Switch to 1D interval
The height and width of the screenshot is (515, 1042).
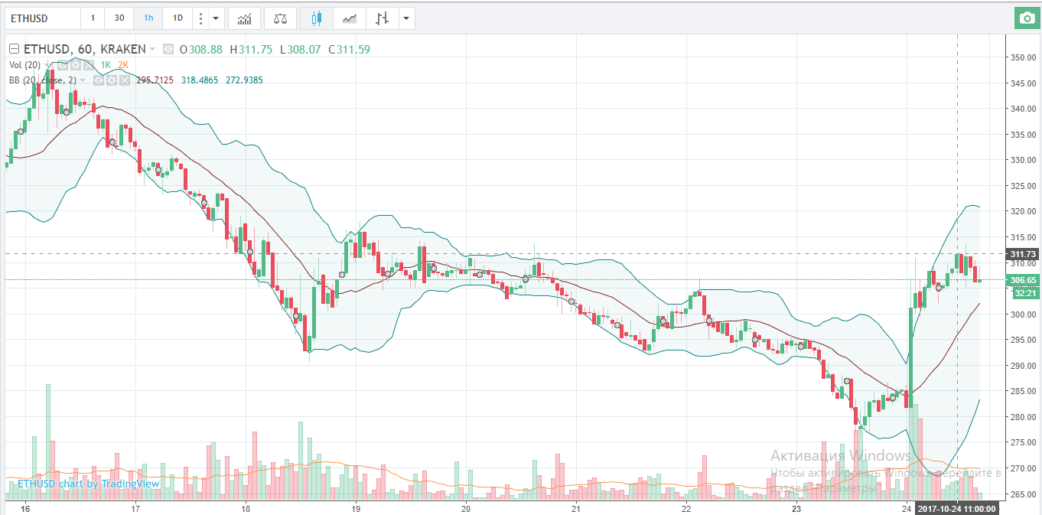pyautogui.click(x=177, y=18)
